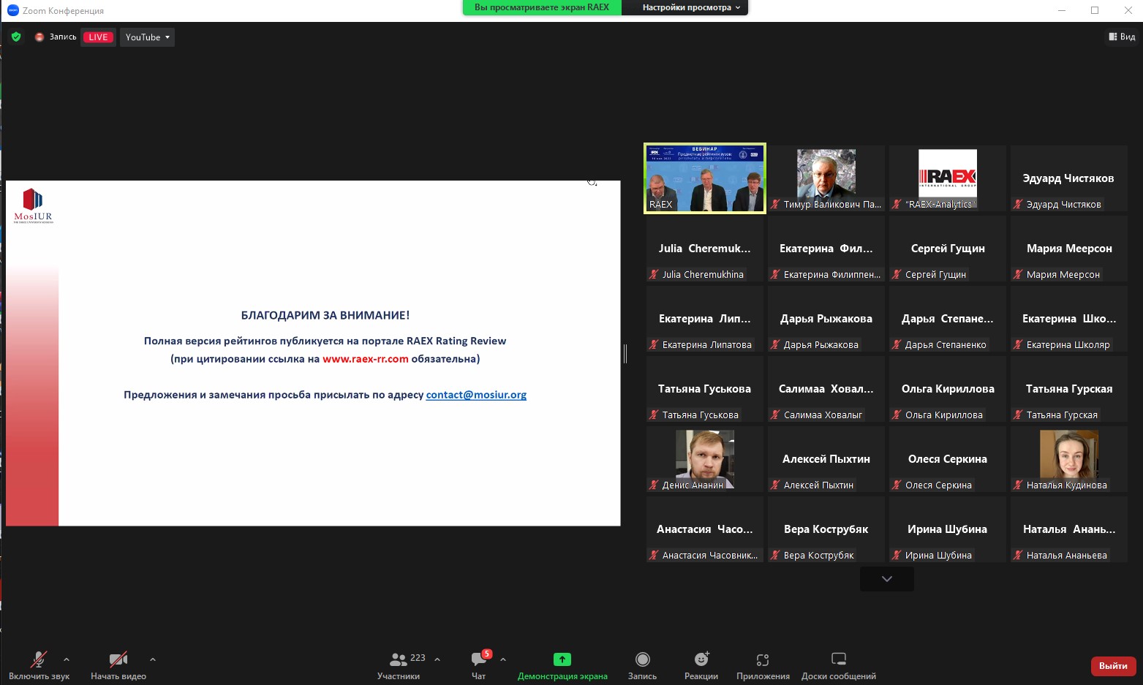
Task: Select Татьяна Гурская participant tile
Action: (1069, 389)
